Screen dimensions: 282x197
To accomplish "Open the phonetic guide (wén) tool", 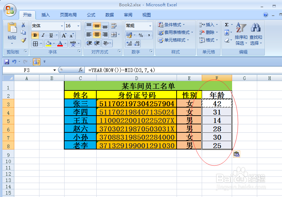I will tap(73, 44).
